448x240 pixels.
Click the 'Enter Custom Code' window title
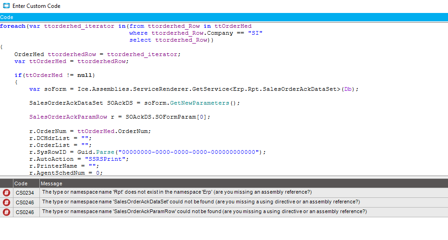tap(36, 6)
